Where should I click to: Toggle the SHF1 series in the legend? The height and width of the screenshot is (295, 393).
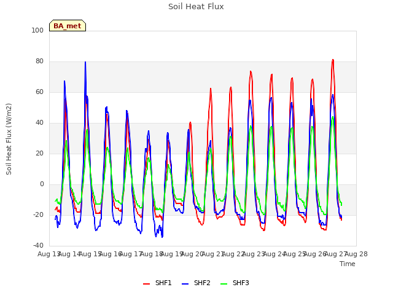[x=157, y=283]
